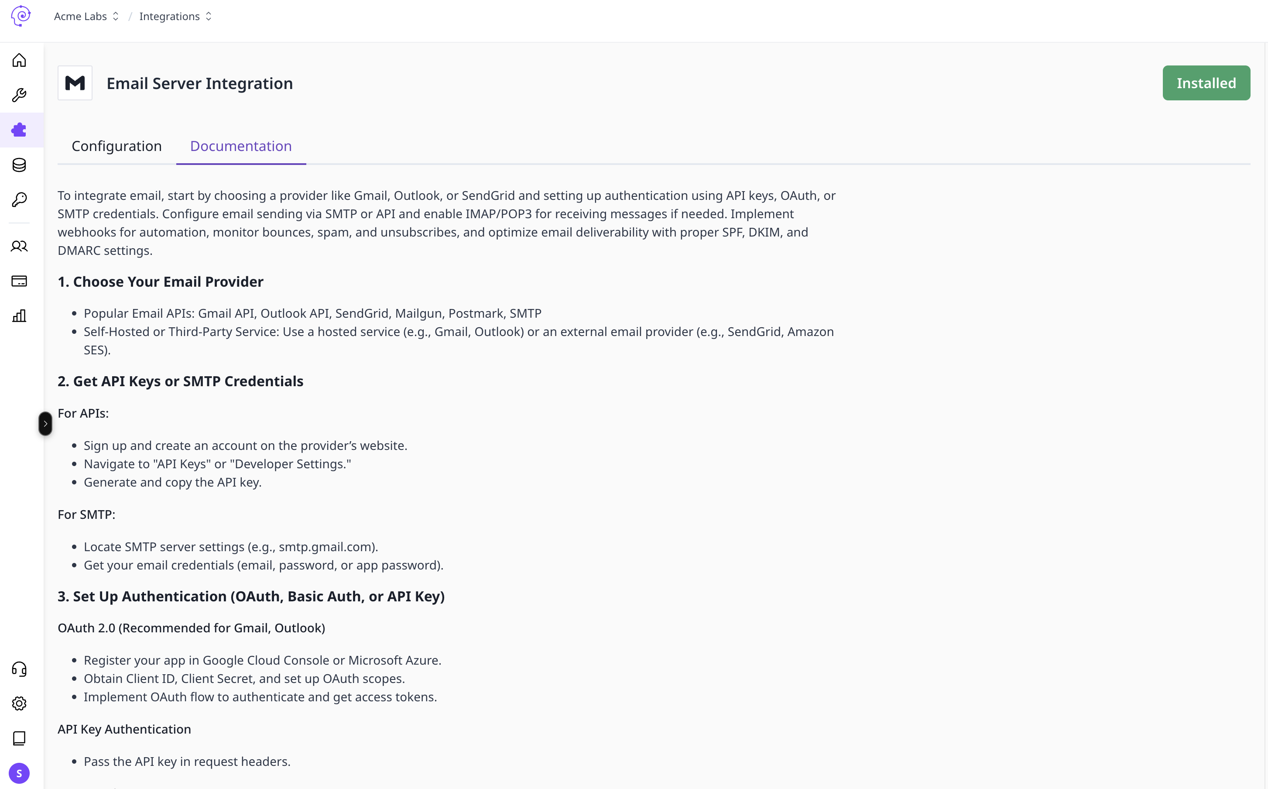Click the Email Server Integration logo thumbnail
Image resolution: width=1268 pixels, height=789 pixels.
point(75,83)
